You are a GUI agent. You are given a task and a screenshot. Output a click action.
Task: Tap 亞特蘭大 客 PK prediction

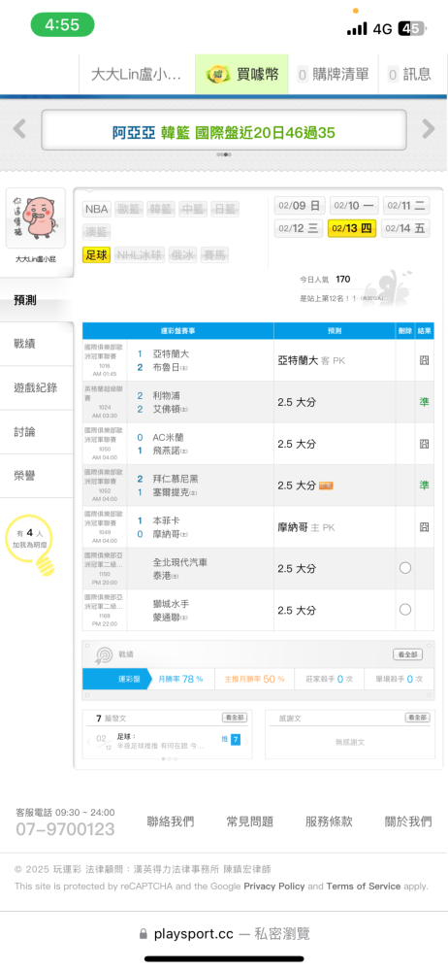[311, 360]
